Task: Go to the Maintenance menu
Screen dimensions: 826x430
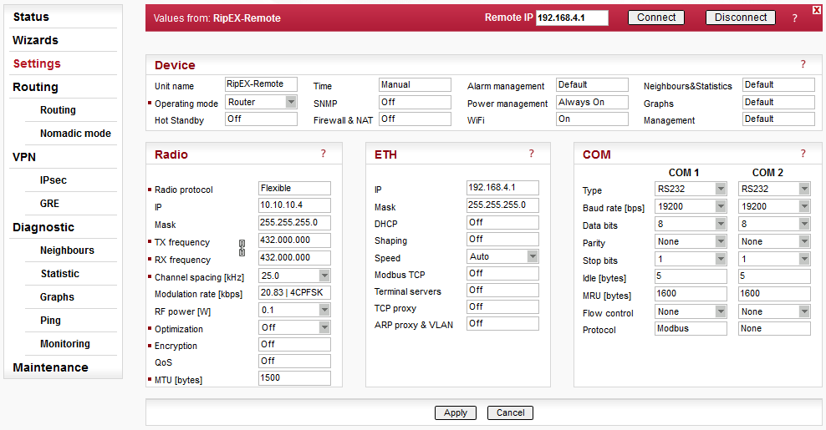Action: point(50,367)
